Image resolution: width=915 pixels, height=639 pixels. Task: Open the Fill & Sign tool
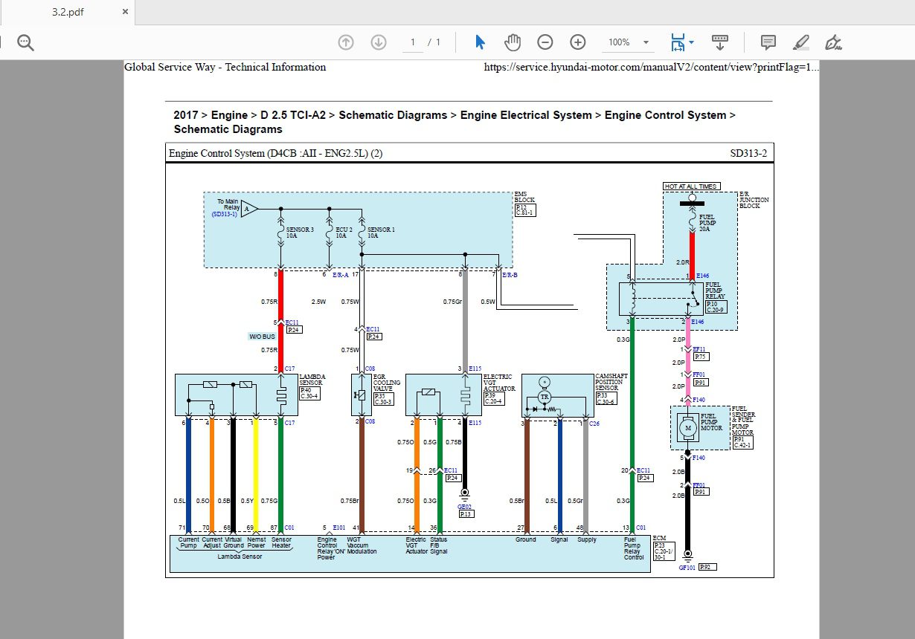pos(833,42)
